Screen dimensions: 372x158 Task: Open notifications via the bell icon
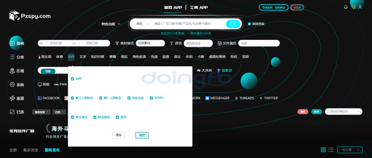[x=346, y=7]
